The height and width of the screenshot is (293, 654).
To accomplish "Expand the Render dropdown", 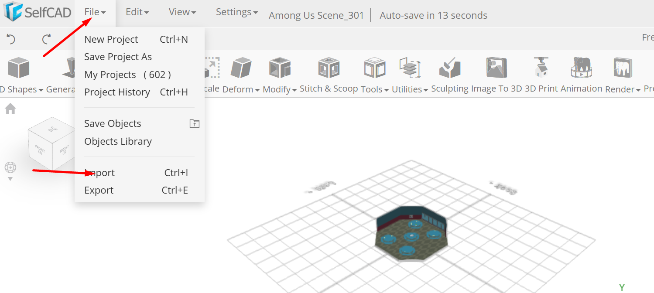I will click(638, 90).
